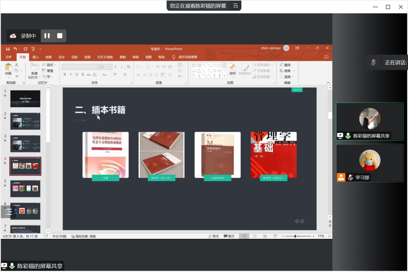Click the PowerPoint save icon
This screenshot has width=408, height=272.
(x=8, y=49)
